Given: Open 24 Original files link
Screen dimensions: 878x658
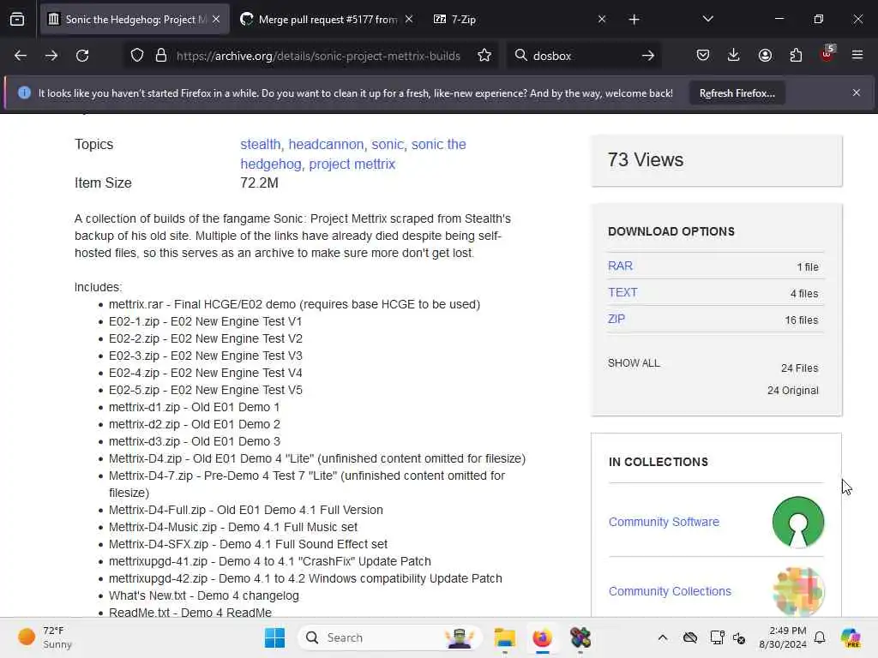Looking at the screenshot, I should click(793, 391).
